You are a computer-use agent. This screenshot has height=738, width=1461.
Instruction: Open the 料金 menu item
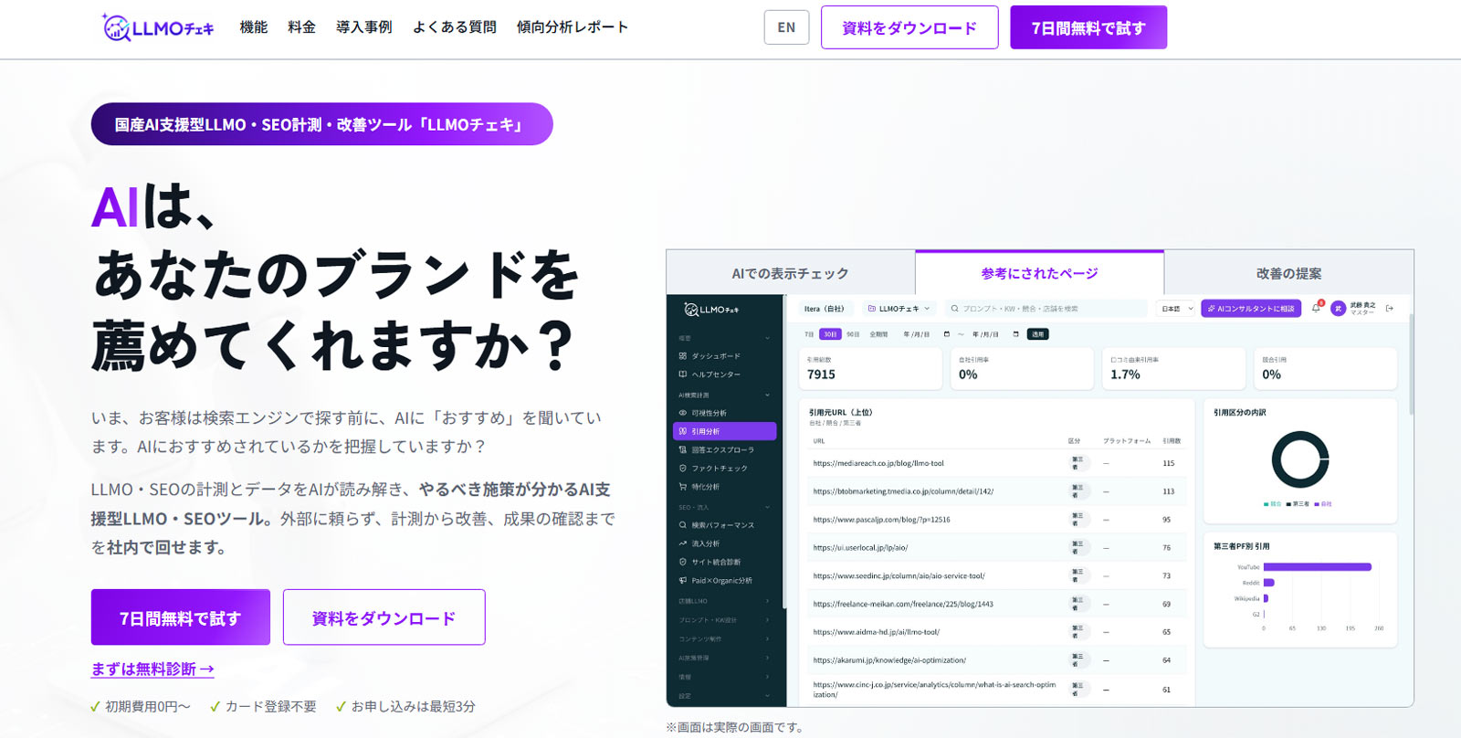tap(301, 27)
